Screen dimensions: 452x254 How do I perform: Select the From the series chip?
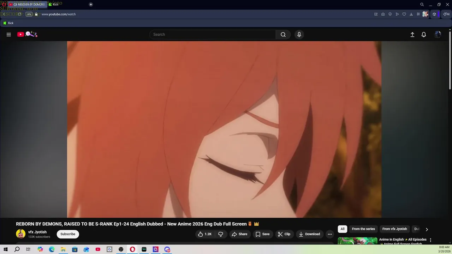(363, 229)
